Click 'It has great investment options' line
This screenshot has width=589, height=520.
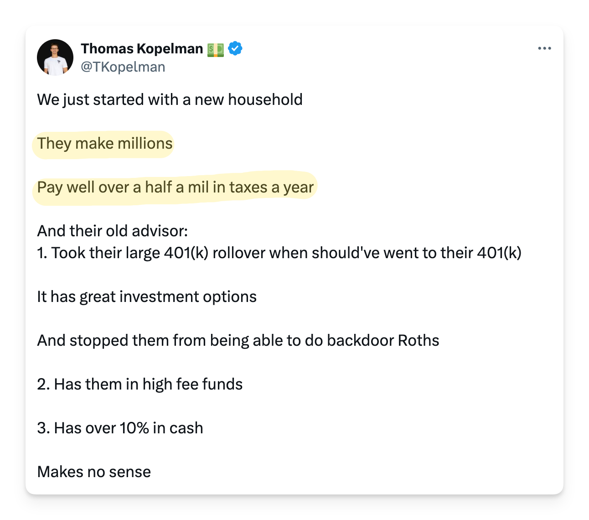click(147, 297)
